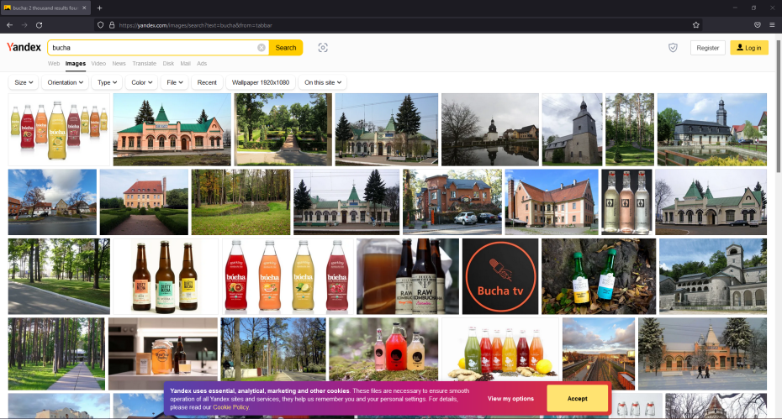Open thumbnail of red and pink jugs on moss
The image size is (782, 419).
click(x=383, y=350)
